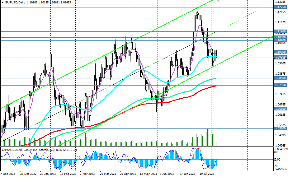Click the 1.09700 current price label
Screen dimensions: 288x177
(x=281, y=57)
